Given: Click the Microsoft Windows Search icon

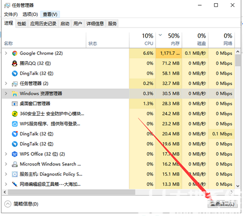Looking at the screenshot, I should tap(14, 164).
